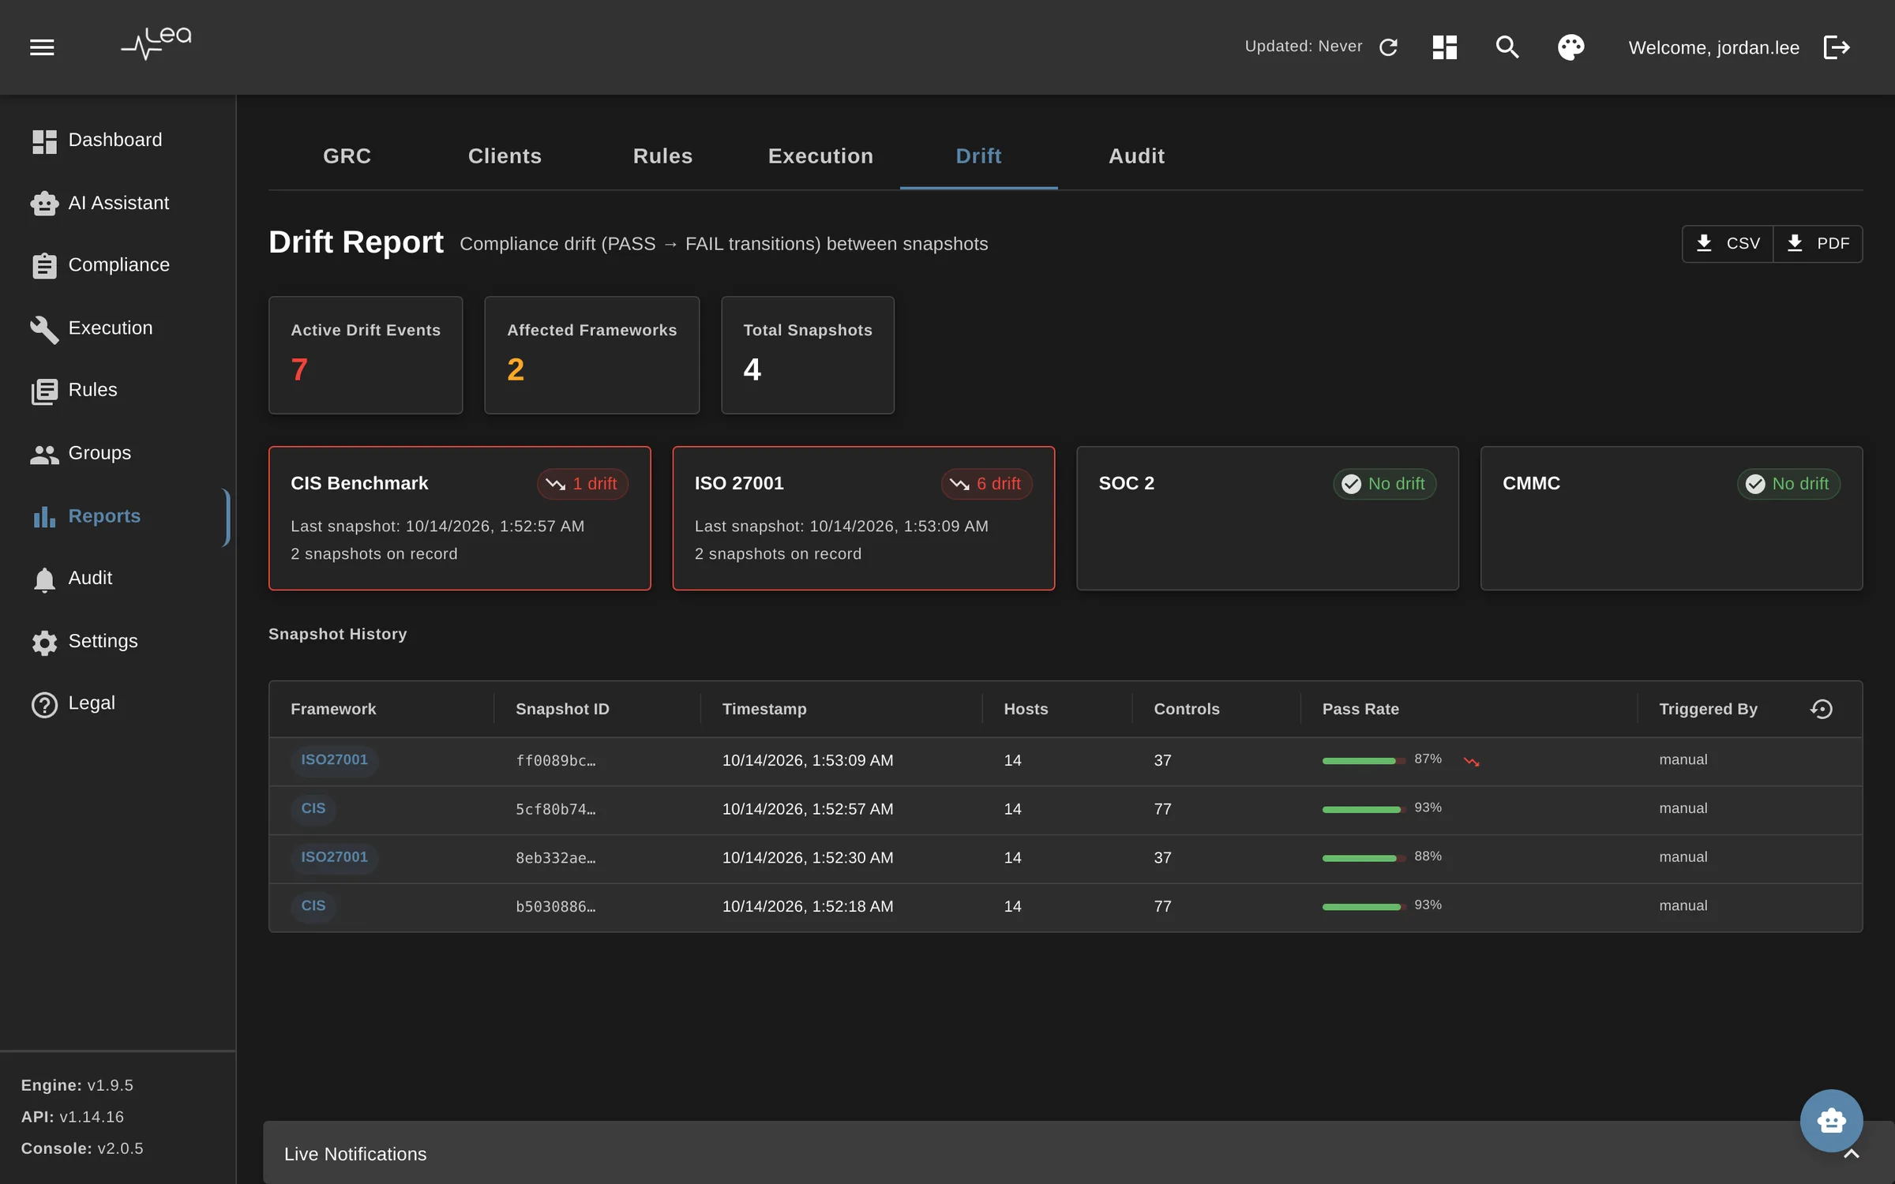This screenshot has width=1895, height=1184.
Task: Click the Triggered By column header
Action: pyautogui.click(x=1708, y=709)
